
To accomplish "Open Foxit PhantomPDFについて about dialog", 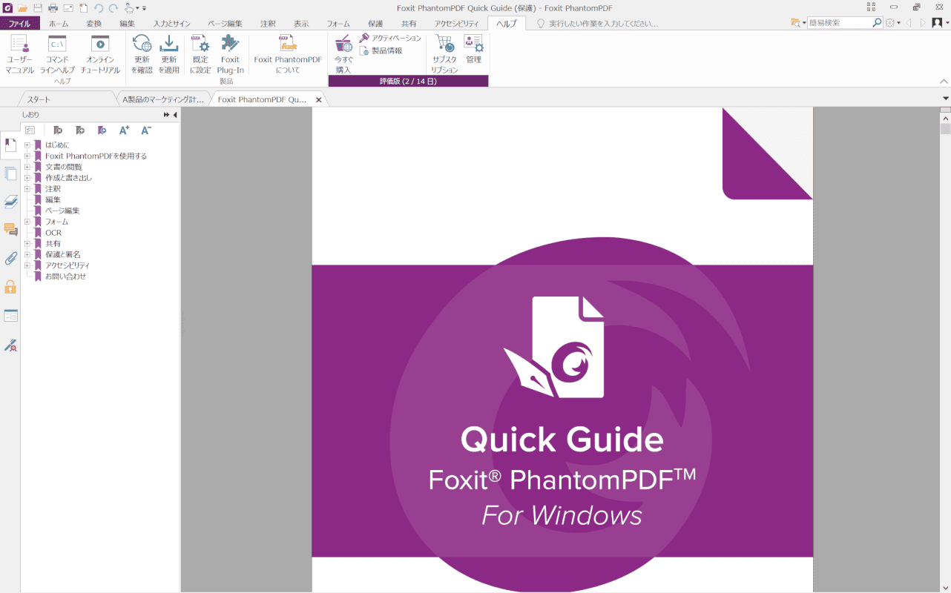I will coord(288,54).
